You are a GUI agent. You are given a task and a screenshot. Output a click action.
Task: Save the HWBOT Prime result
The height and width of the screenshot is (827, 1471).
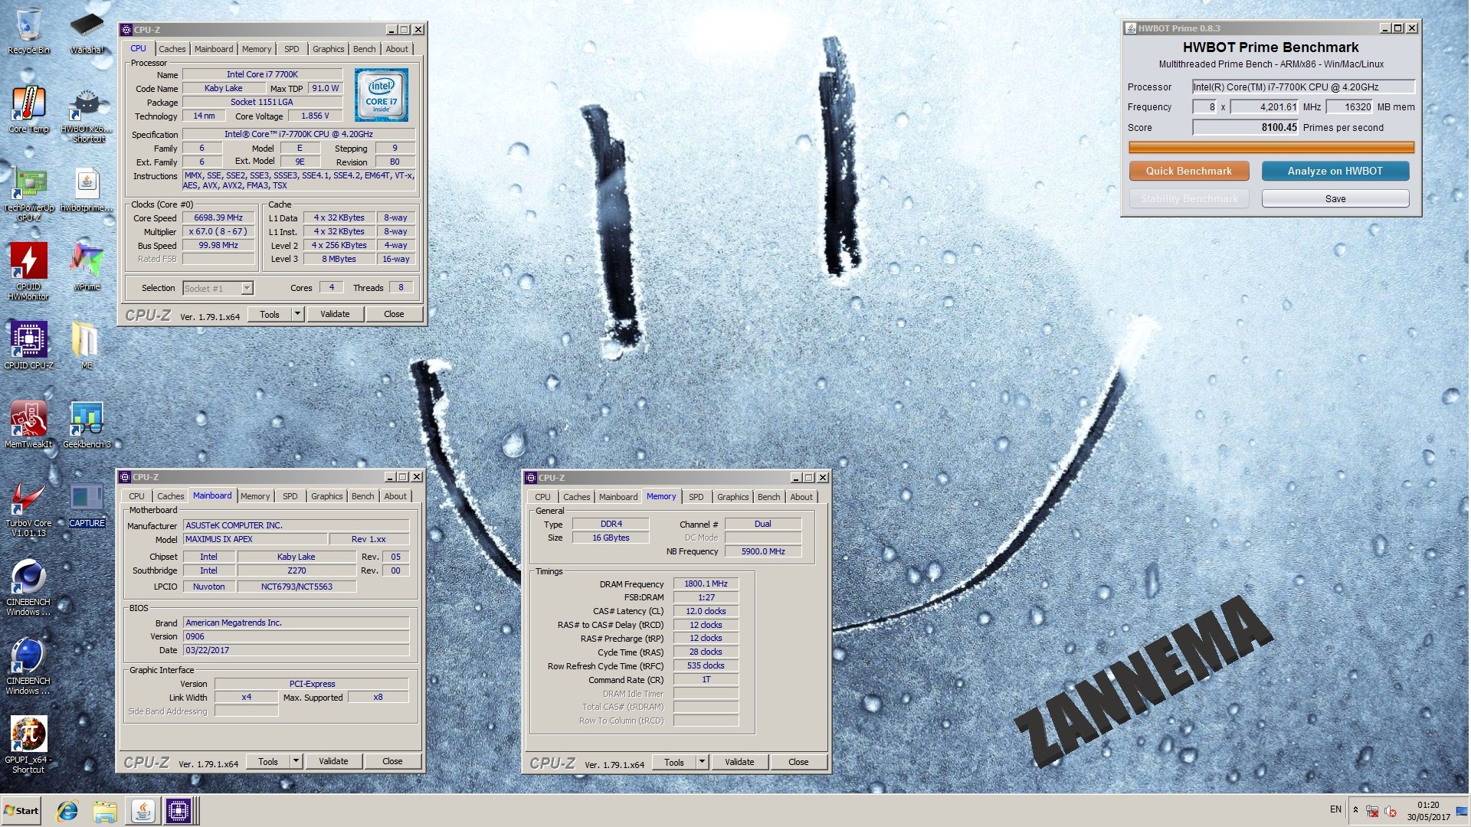pos(1335,198)
